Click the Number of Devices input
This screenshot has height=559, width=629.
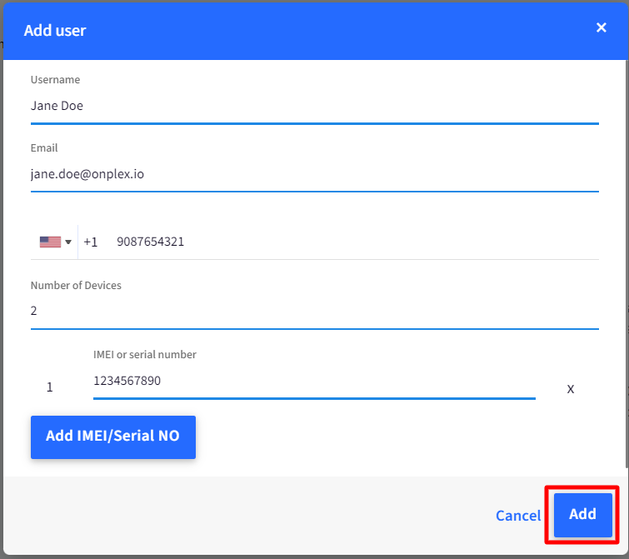pyautogui.click(x=314, y=311)
